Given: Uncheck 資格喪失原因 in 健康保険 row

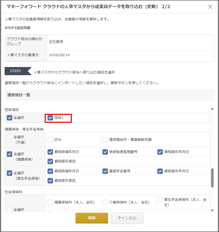Looking at the screenshot, I should coord(50,161).
